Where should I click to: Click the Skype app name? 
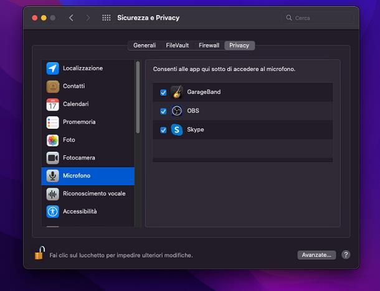point(196,130)
